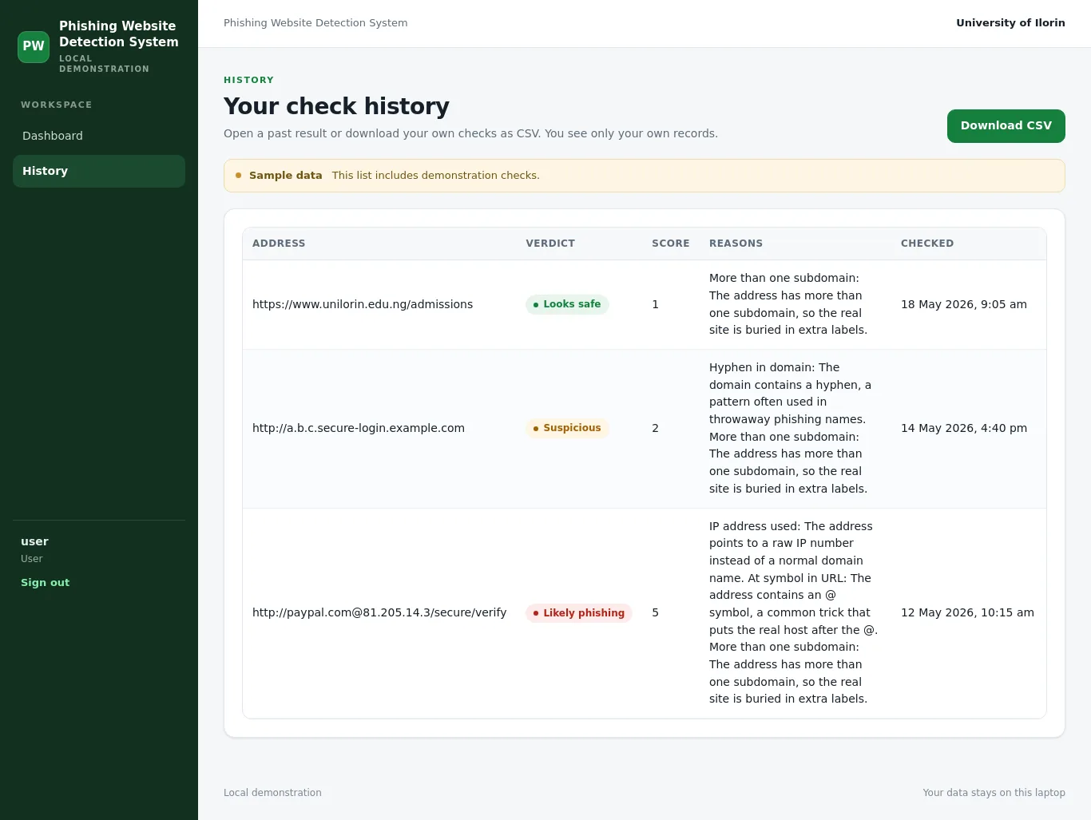Click score 5 in the paypal row
The width and height of the screenshot is (1091, 820).
pos(656,612)
